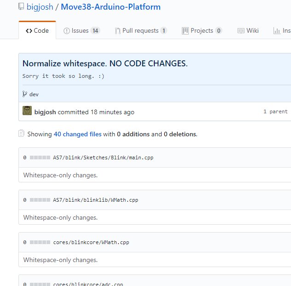Open AS7/blink/Sketches/Blink/main.cpp file header
This screenshot has width=291, height=286.
point(103,158)
